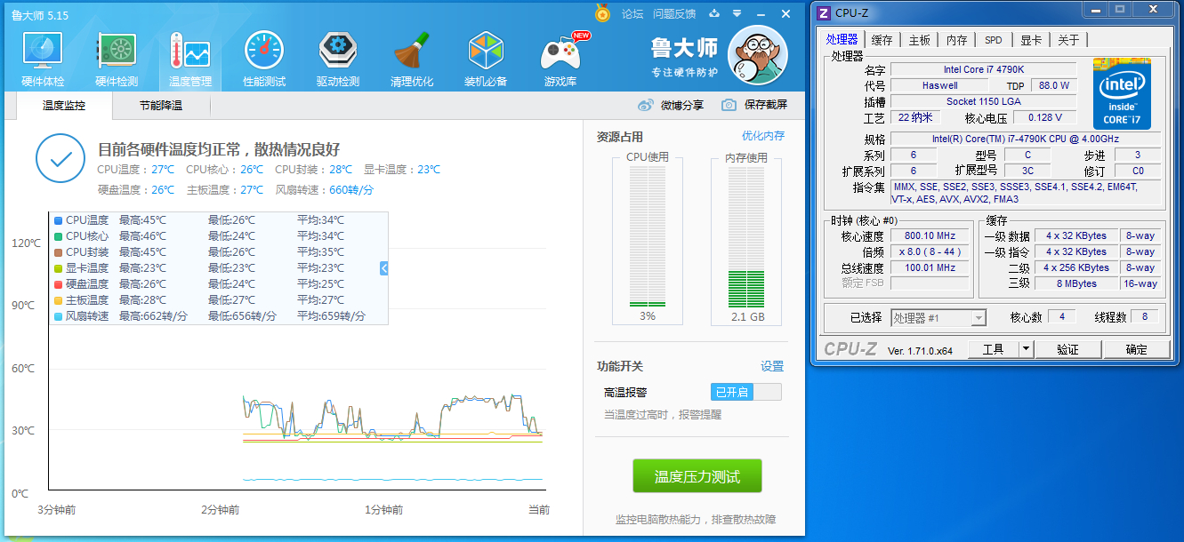Open 清理优化 broom cleanup tool
Image resolution: width=1184 pixels, height=542 pixels.
412,60
